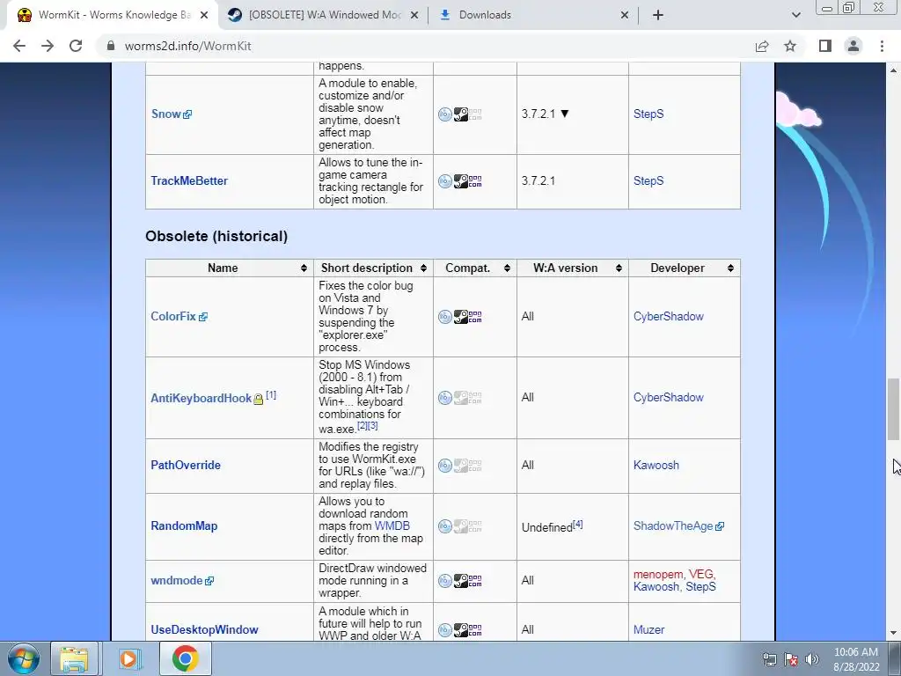Click the CD icon in Snow row

click(444, 114)
